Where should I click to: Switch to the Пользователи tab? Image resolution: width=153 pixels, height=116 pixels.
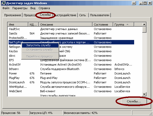100,15
